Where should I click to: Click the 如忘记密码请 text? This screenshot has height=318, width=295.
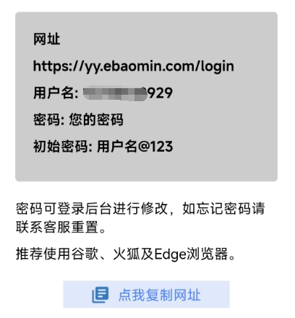[223, 209]
